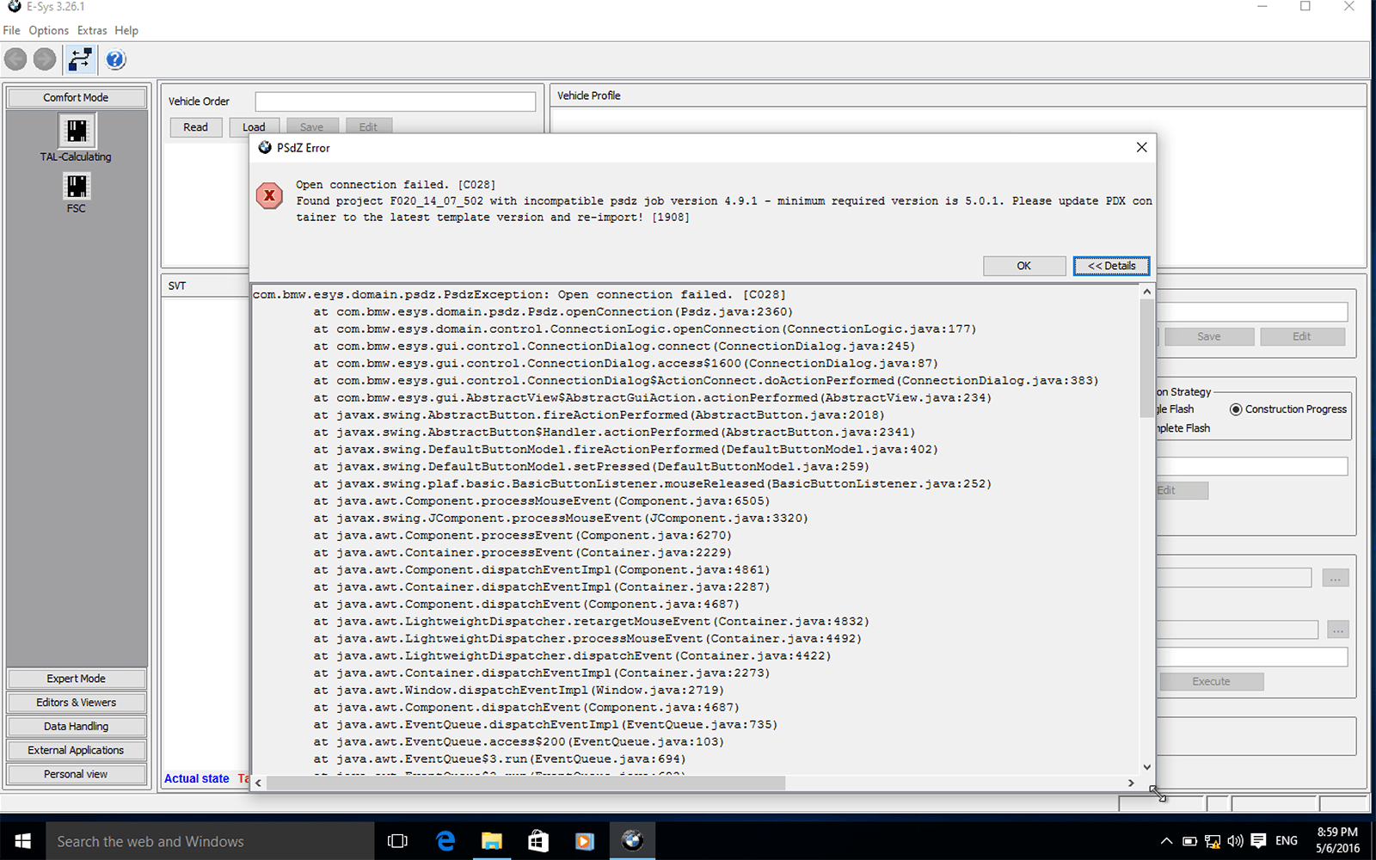Click the Edit button beside the right-panel Save
Viewport: 1376px width, 860px height.
[1302, 336]
